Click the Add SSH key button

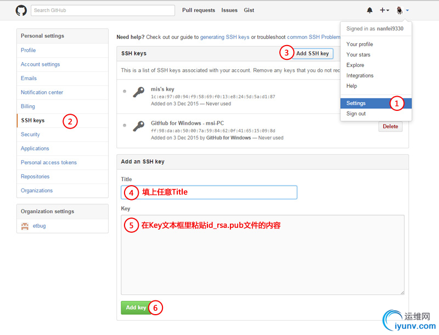pos(312,53)
